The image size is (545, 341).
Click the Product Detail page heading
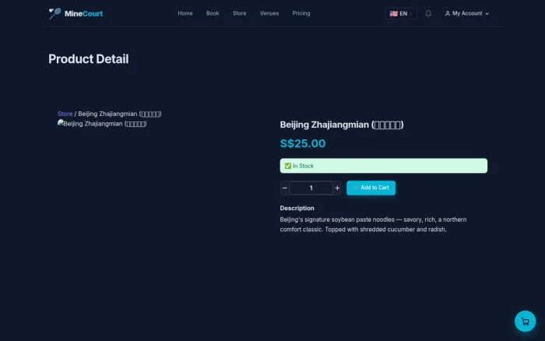coord(88,58)
